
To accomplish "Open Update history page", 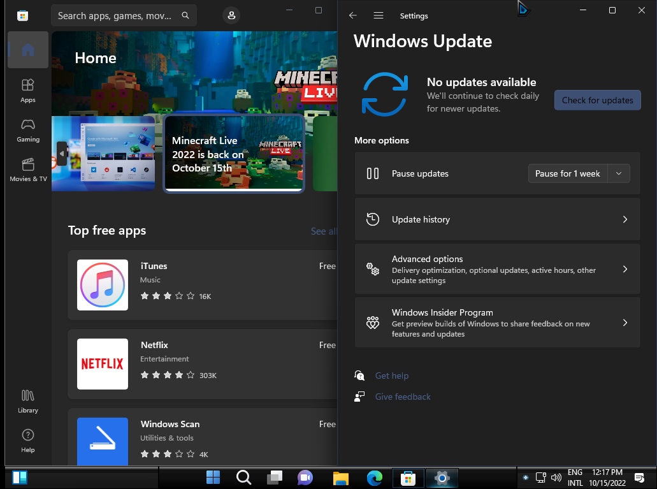I will coord(497,219).
